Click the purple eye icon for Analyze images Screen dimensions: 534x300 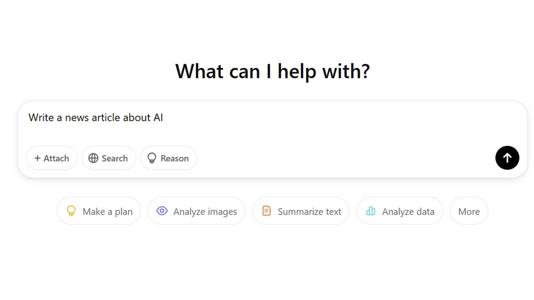pyautogui.click(x=162, y=211)
